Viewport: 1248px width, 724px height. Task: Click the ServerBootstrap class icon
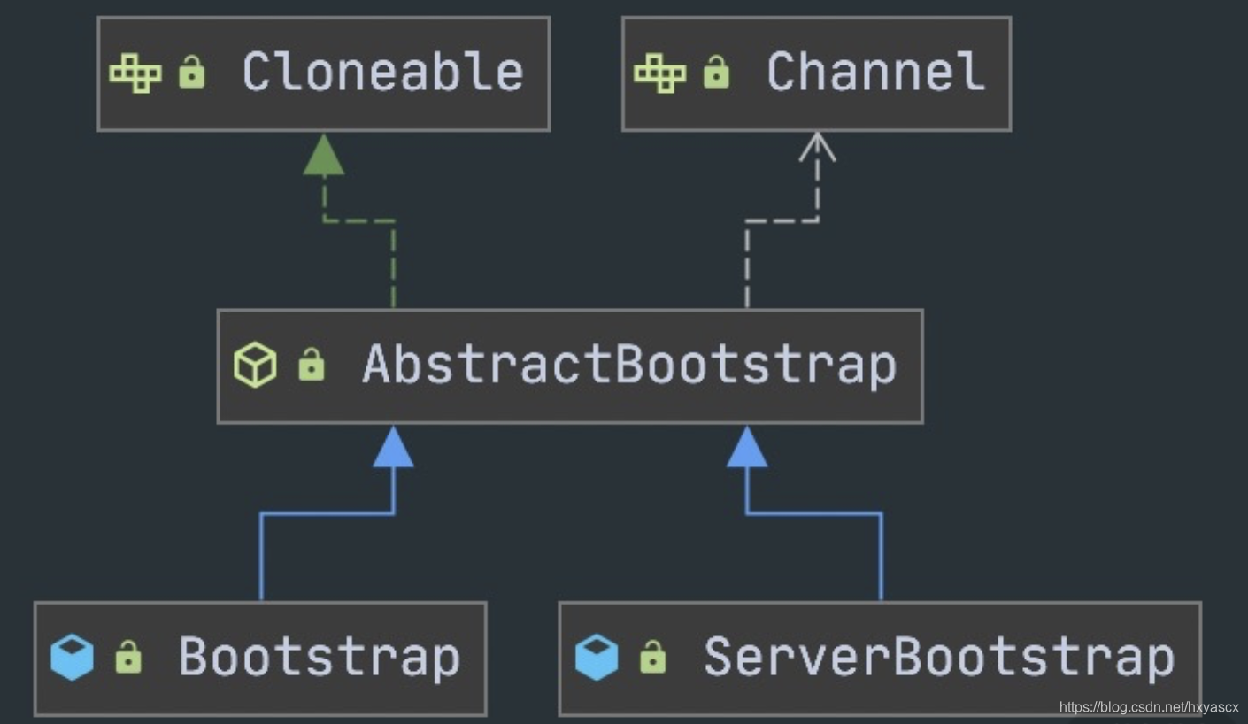coord(597,658)
